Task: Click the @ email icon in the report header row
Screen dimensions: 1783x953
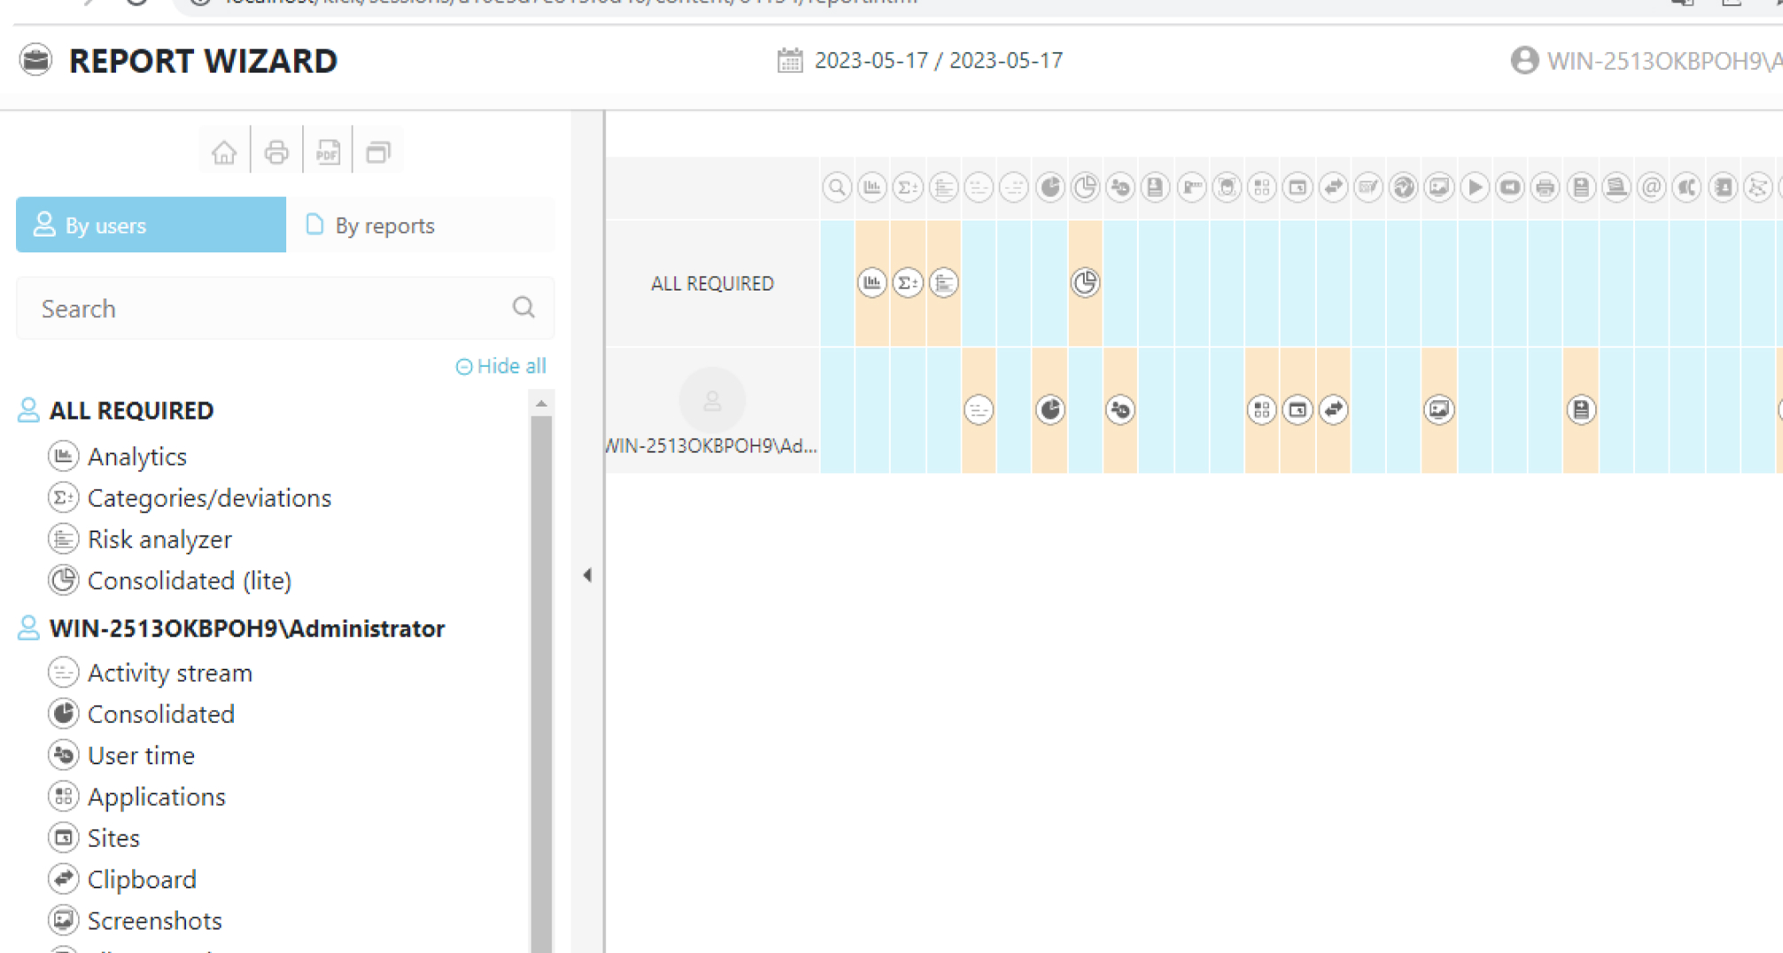Action: coord(1651,187)
